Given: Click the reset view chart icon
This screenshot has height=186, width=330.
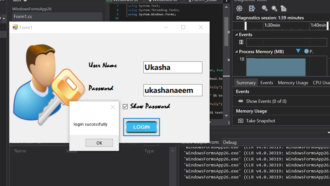Looking at the screenshot, I should tap(283, 9).
